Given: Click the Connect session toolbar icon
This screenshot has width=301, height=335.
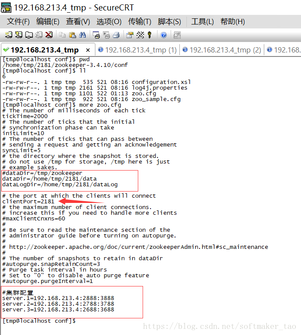Looking at the screenshot, I should tap(9, 35).
